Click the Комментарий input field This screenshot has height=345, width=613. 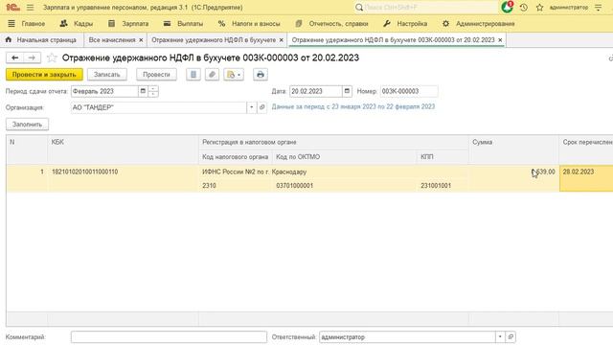coord(169,336)
